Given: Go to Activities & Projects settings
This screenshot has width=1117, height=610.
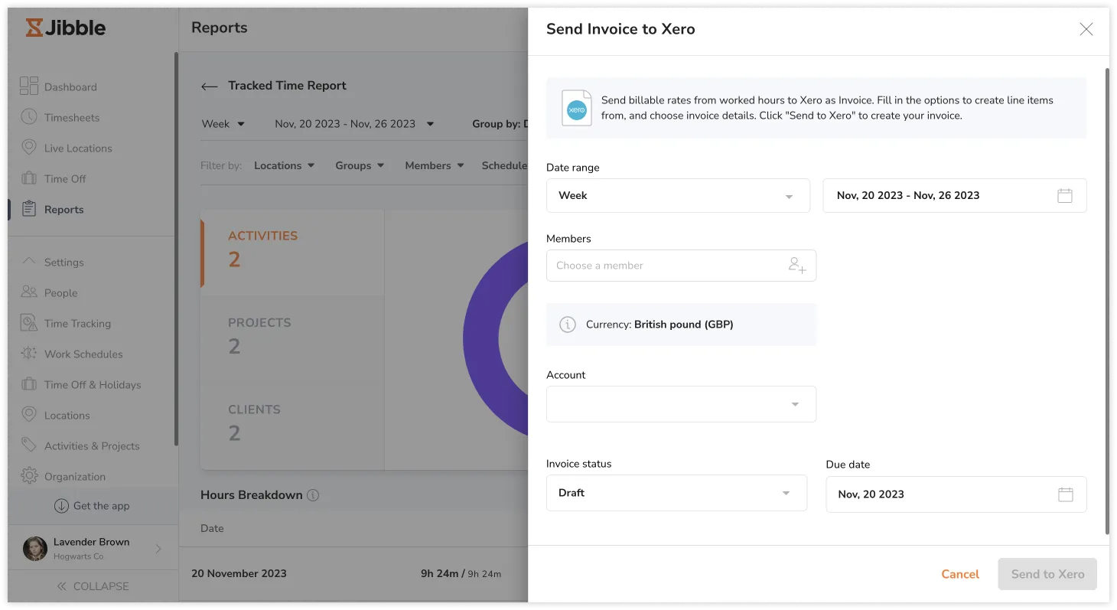Looking at the screenshot, I should [x=91, y=446].
